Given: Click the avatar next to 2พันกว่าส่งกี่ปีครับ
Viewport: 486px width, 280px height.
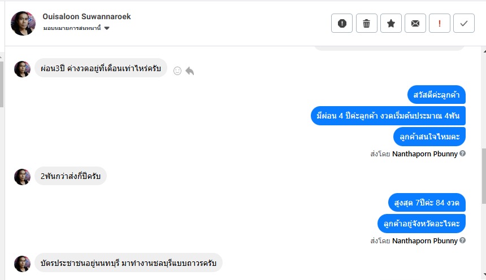Looking at the screenshot, I should click(x=22, y=177).
